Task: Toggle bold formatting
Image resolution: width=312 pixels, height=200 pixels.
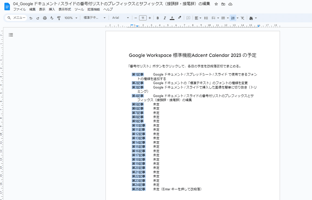Action: [158, 18]
